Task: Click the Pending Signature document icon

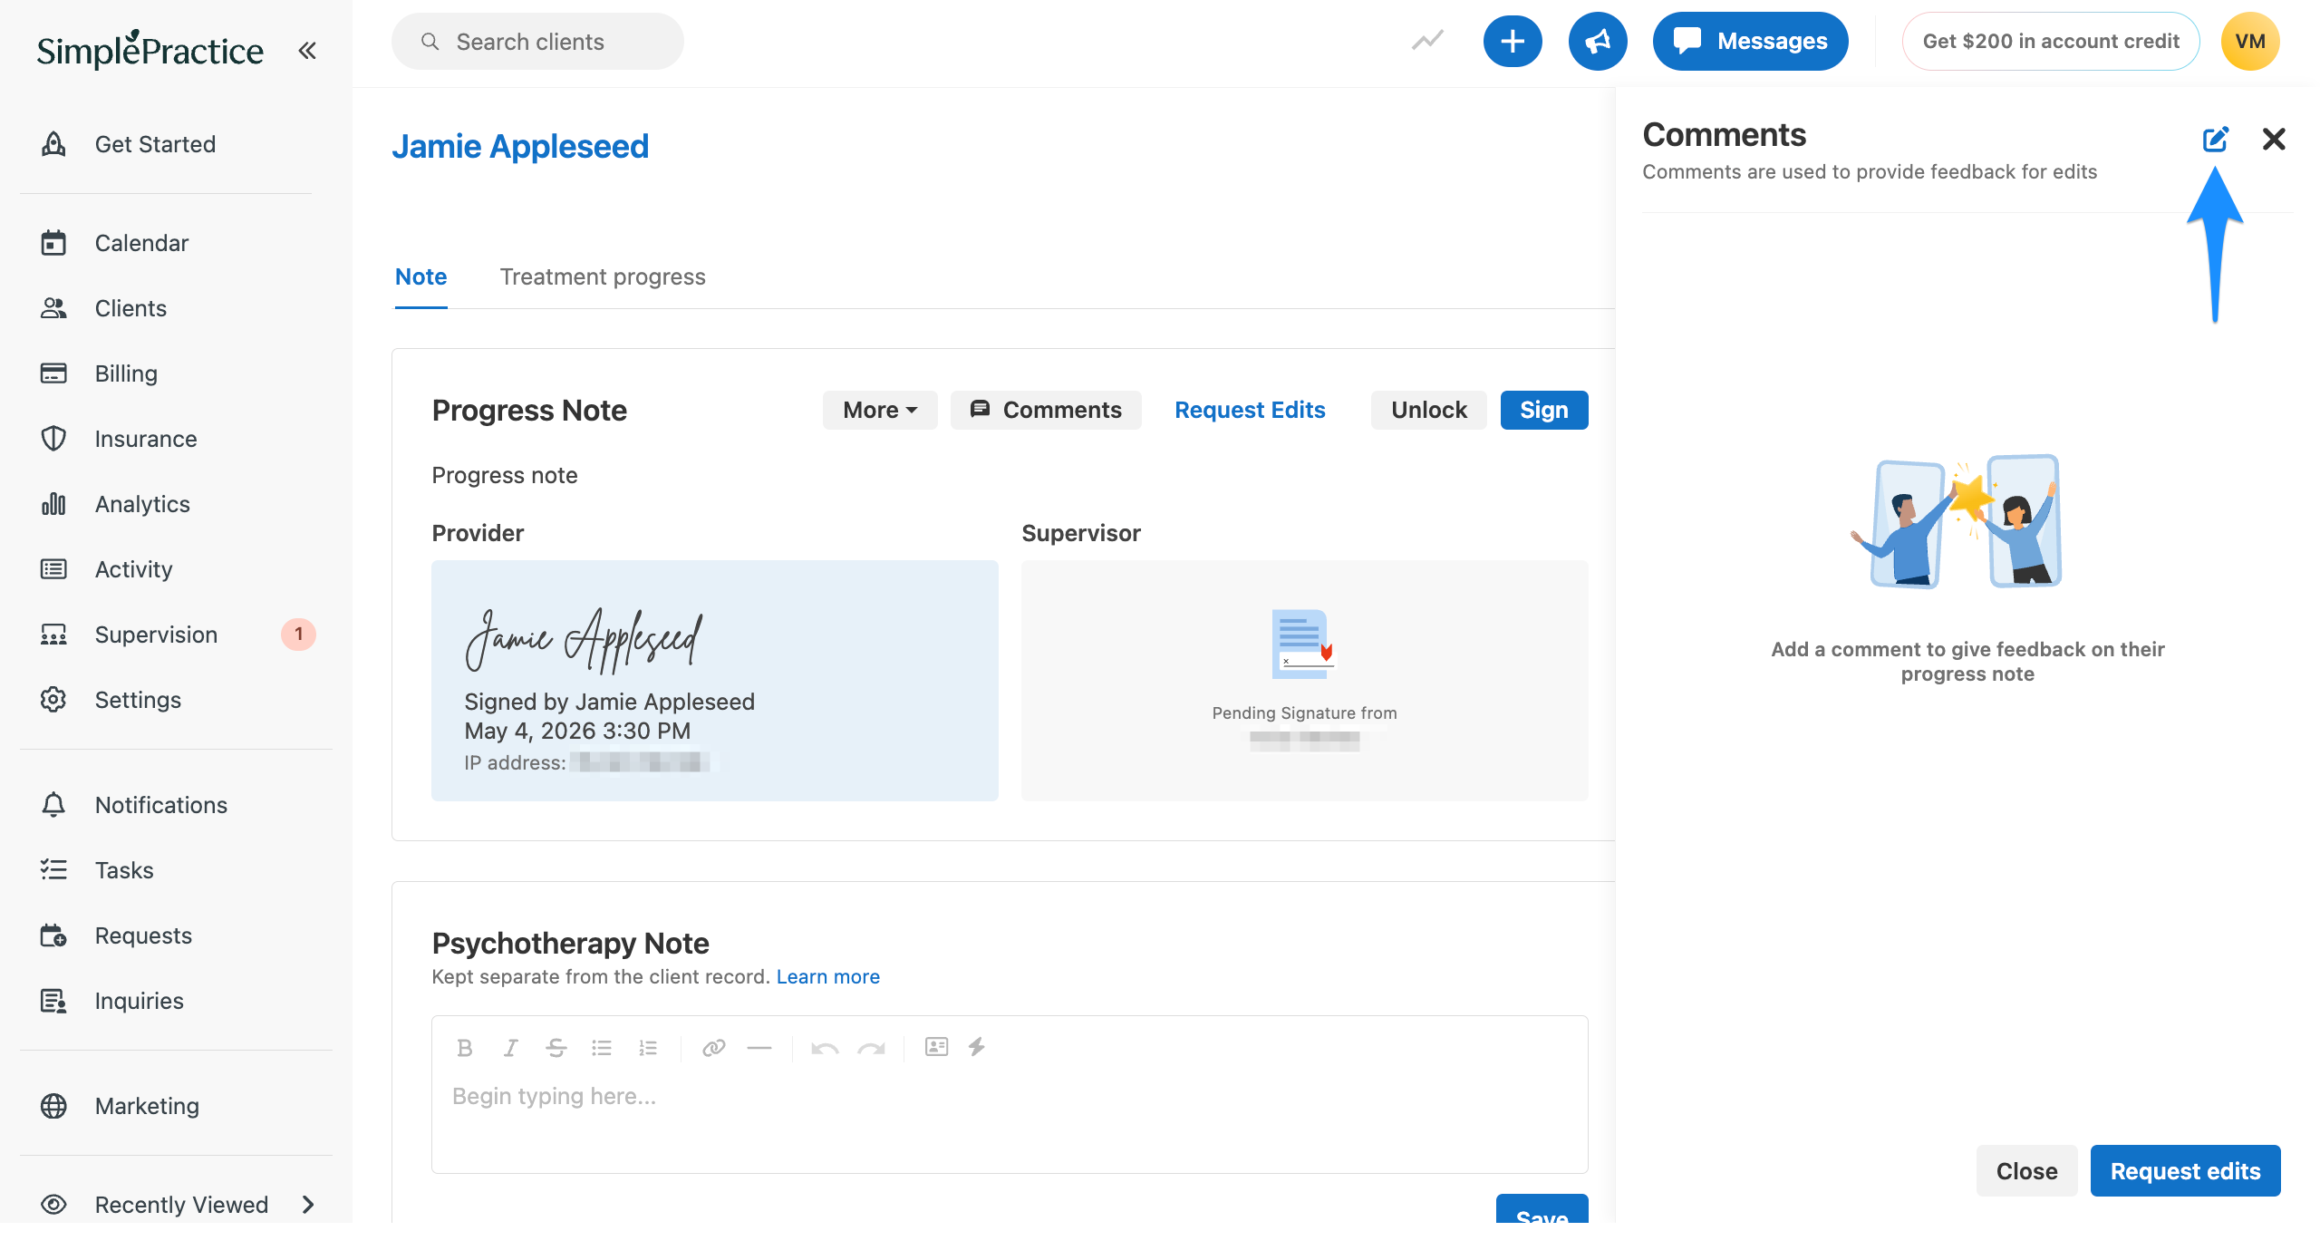Action: tap(1303, 644)
